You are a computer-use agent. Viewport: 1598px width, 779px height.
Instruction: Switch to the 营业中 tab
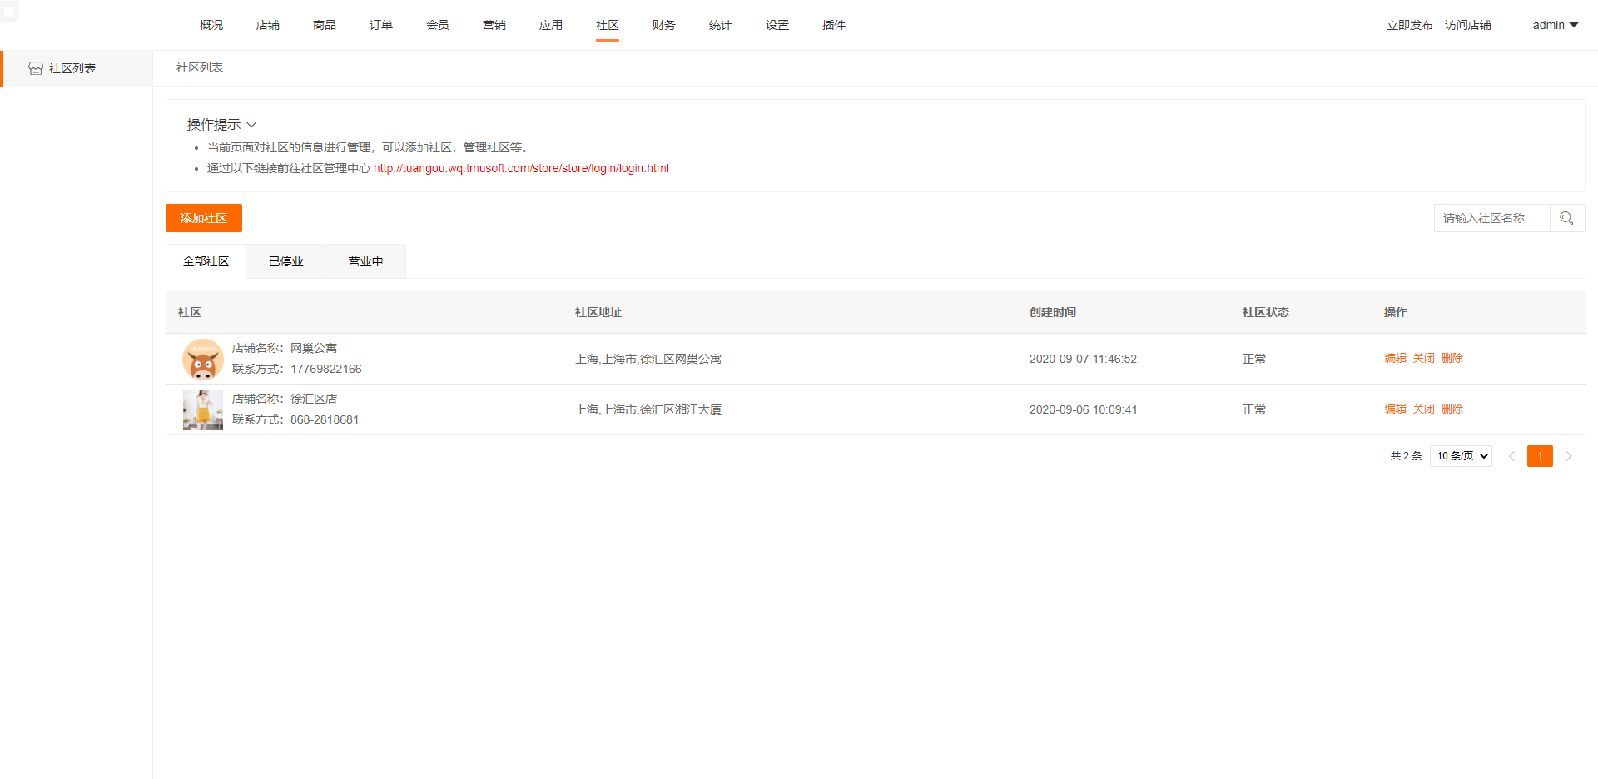pyautogui.click(x=365, y=261)
